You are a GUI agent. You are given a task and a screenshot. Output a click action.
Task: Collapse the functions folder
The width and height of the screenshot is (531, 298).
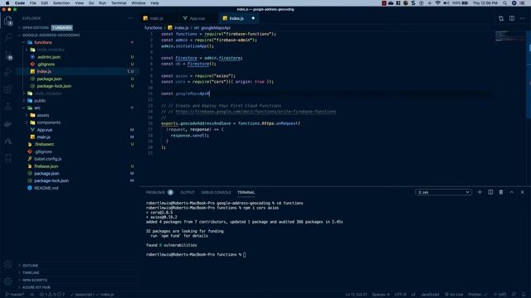43,42
